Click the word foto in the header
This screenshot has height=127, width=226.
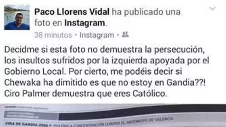pos(42,23)
